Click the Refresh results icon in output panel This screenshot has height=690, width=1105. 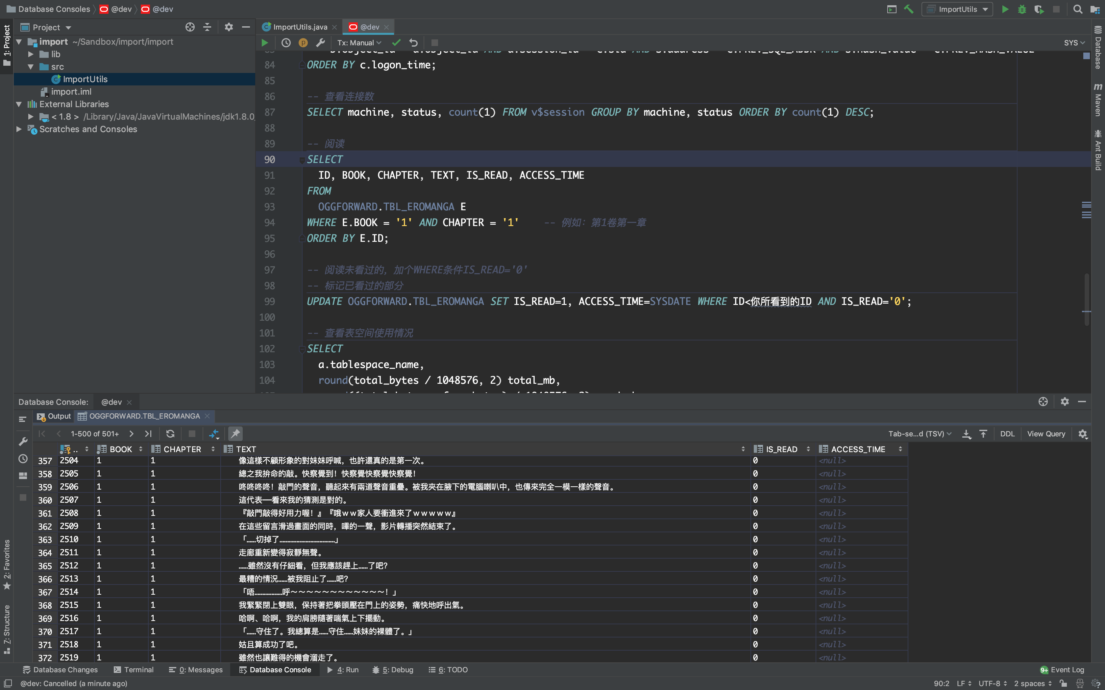coord(170,433)
